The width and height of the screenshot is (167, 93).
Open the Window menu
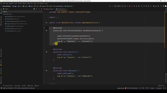(42, 3)
